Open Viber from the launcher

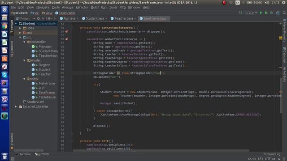coord(4,99)
